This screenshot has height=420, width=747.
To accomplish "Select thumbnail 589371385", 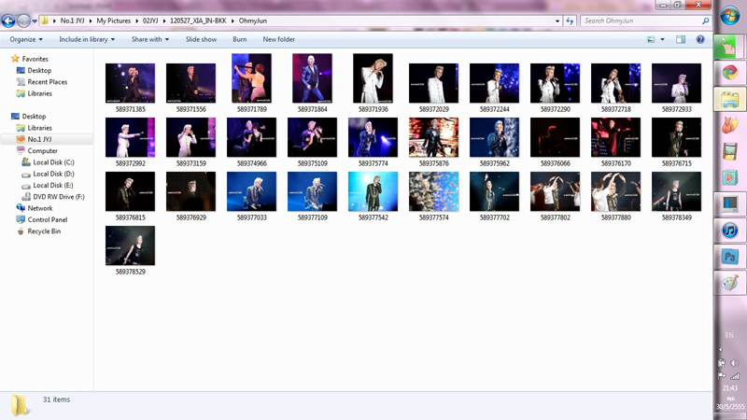I will [x=130, y=83].
